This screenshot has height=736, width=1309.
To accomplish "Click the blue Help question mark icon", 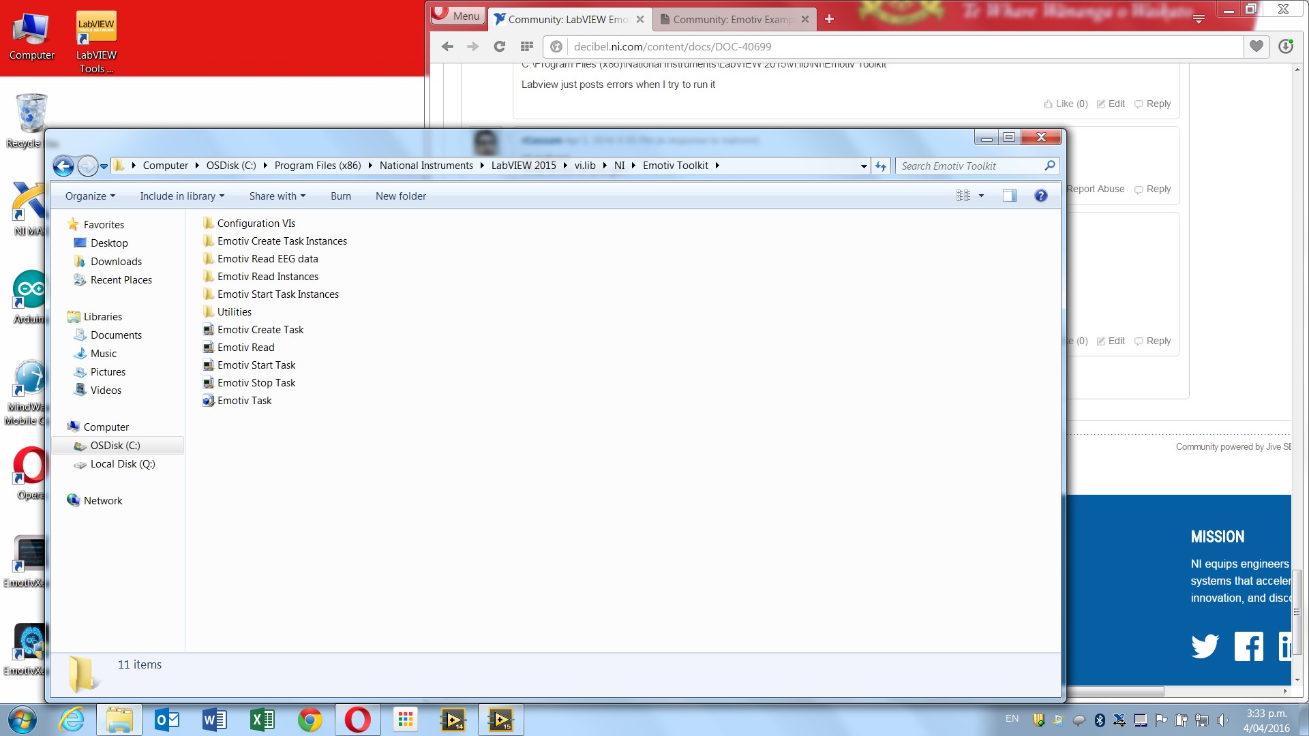I will (1040, 196).
